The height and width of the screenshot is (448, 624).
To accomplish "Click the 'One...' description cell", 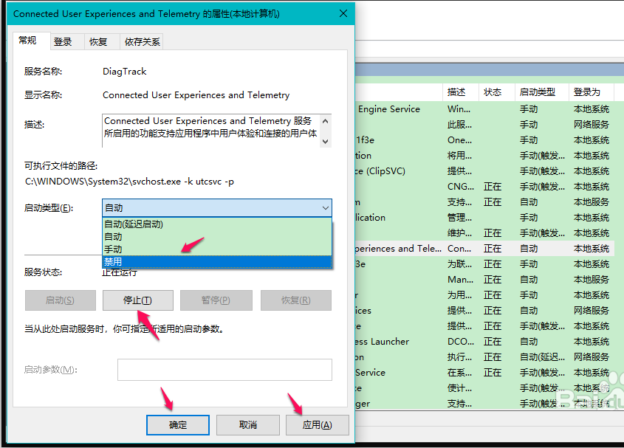I will (x=459, y=140).
